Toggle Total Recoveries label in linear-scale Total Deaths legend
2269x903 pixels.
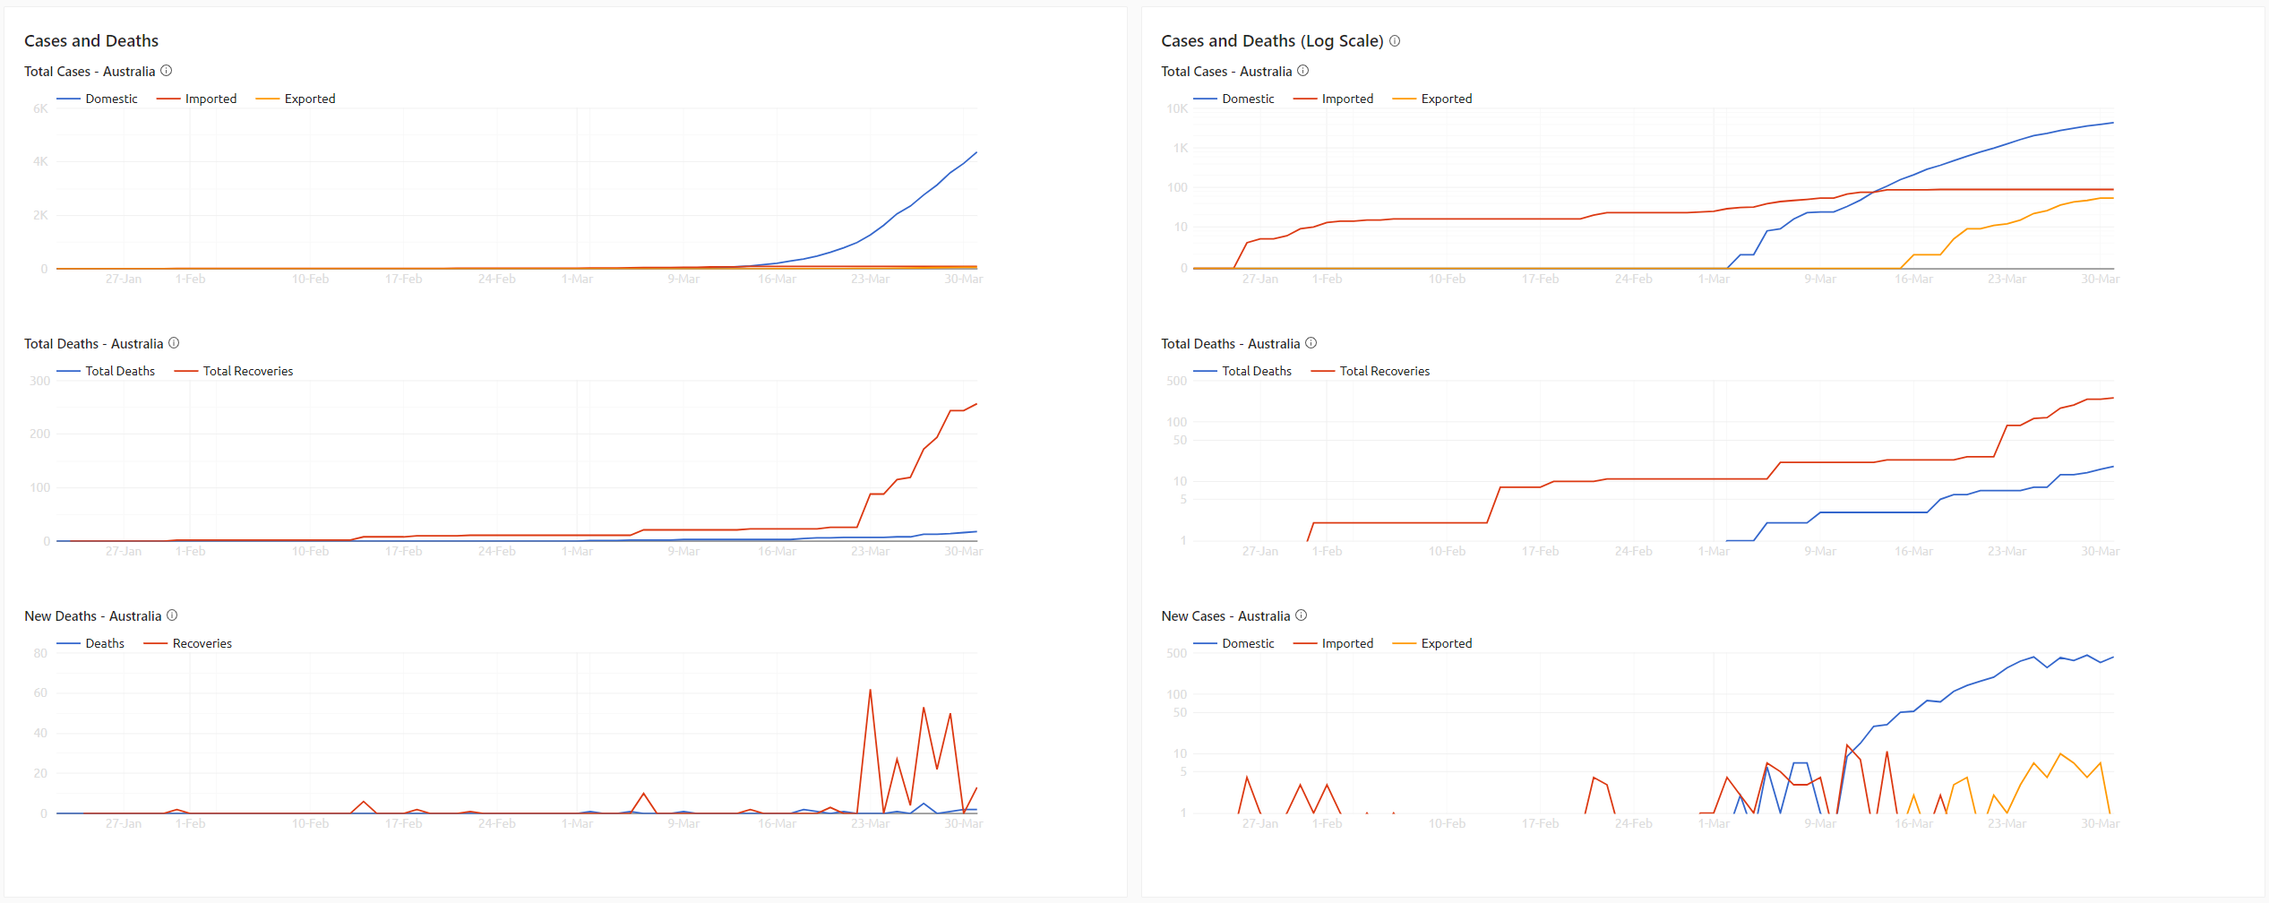[248, 371]
